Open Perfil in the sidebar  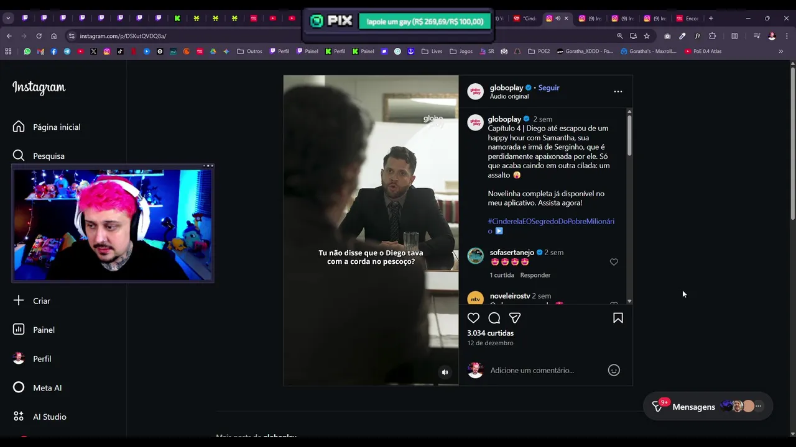tap(32, 359)
